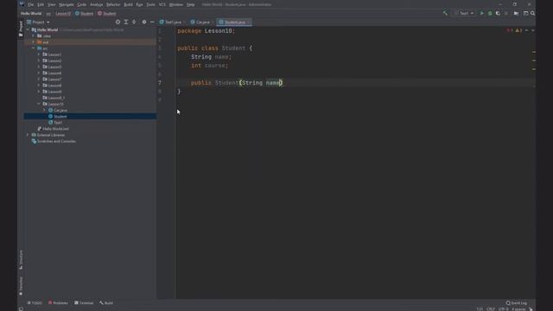Click Select Opened File target icon

click(x=118, y=22)
